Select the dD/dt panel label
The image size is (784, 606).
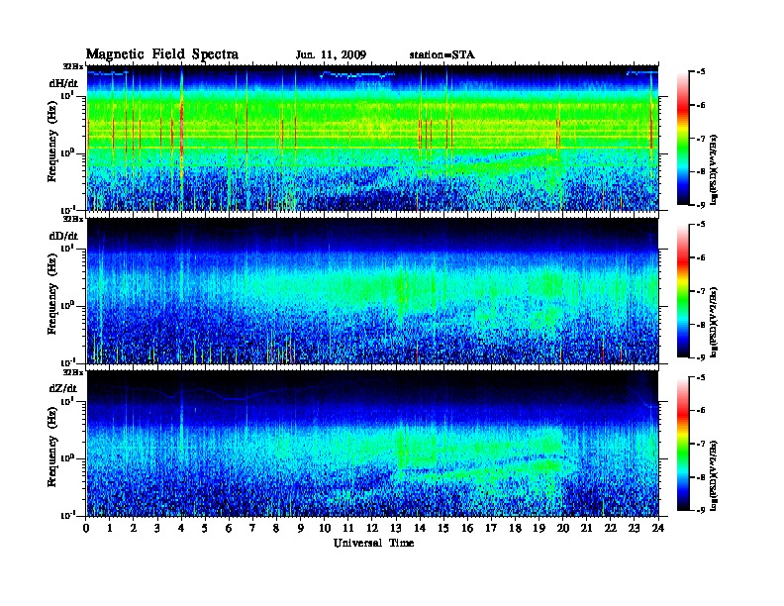[x=63, y=235]
